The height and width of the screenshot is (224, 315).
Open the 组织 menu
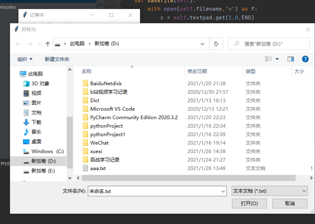coord(25,59)
